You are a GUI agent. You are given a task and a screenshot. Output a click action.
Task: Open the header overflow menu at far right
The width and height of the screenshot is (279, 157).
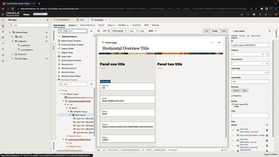coord(276,14)
